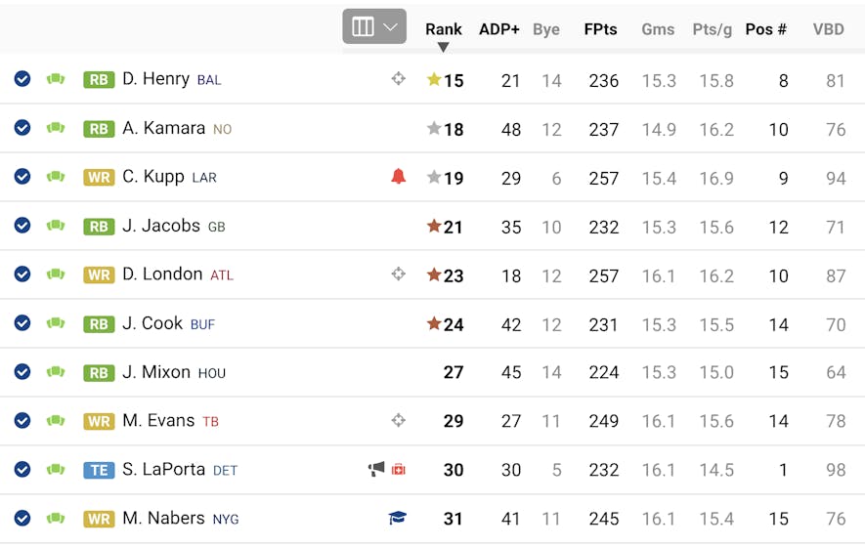
Task: Open the J. Mixon player link
Action: click(x=156, y=372)
